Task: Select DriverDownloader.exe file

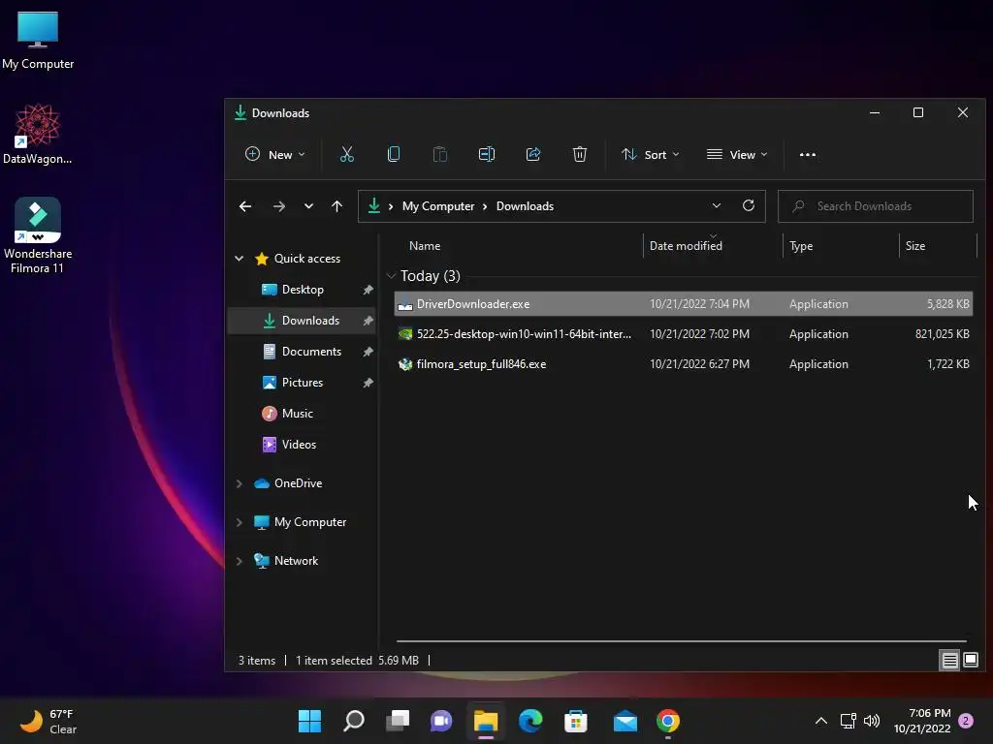Action: click(684, 303)
